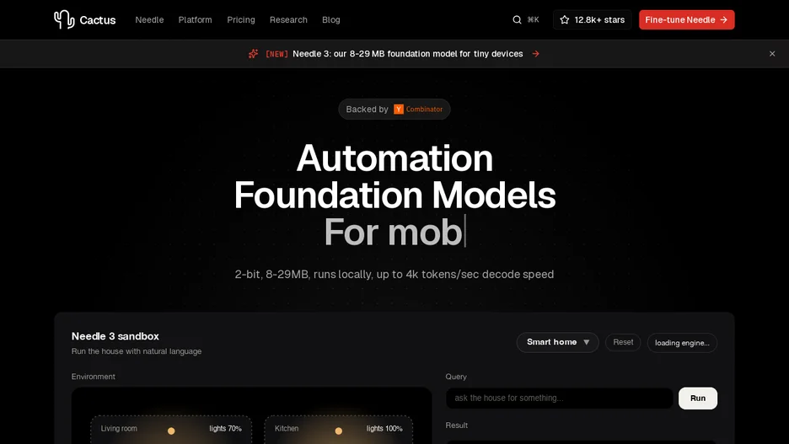Click the Environment label
The image size is (789, 444).
[x=93, y=377]
